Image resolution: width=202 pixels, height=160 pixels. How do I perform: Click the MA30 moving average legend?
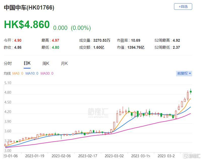coord(47,73)
